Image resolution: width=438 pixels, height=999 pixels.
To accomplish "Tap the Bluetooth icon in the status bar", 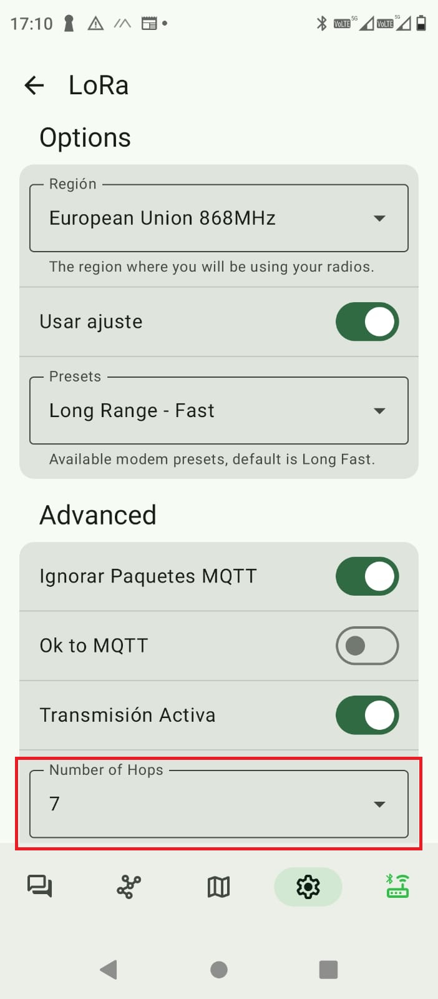I will (x=321, y=24).
